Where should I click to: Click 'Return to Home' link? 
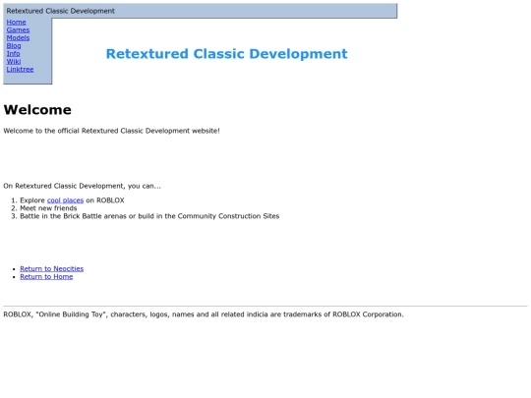46,276
